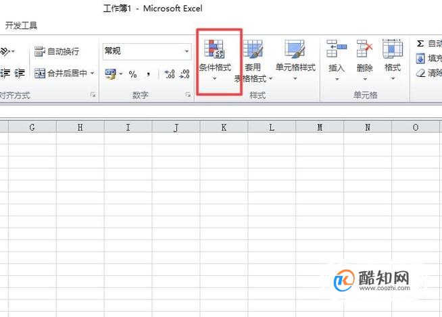Expand the Merge and Center dropdown arrow

(x=92, y=74)
